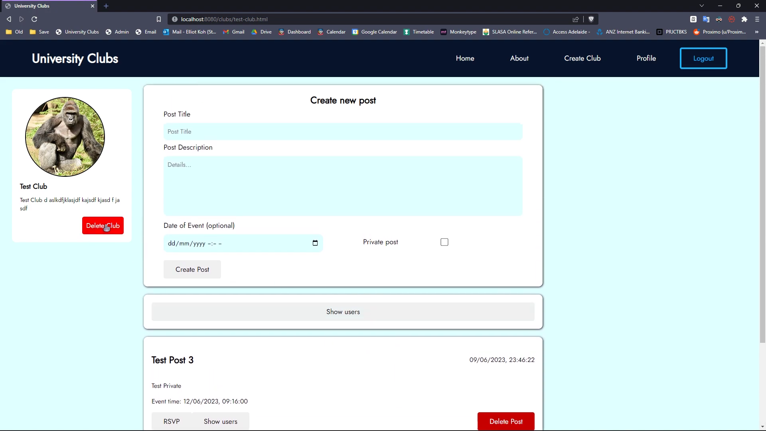Viewport: 766px width, 431px height.
Task: Click the University Clubs site logo
Action: [75, 58]
